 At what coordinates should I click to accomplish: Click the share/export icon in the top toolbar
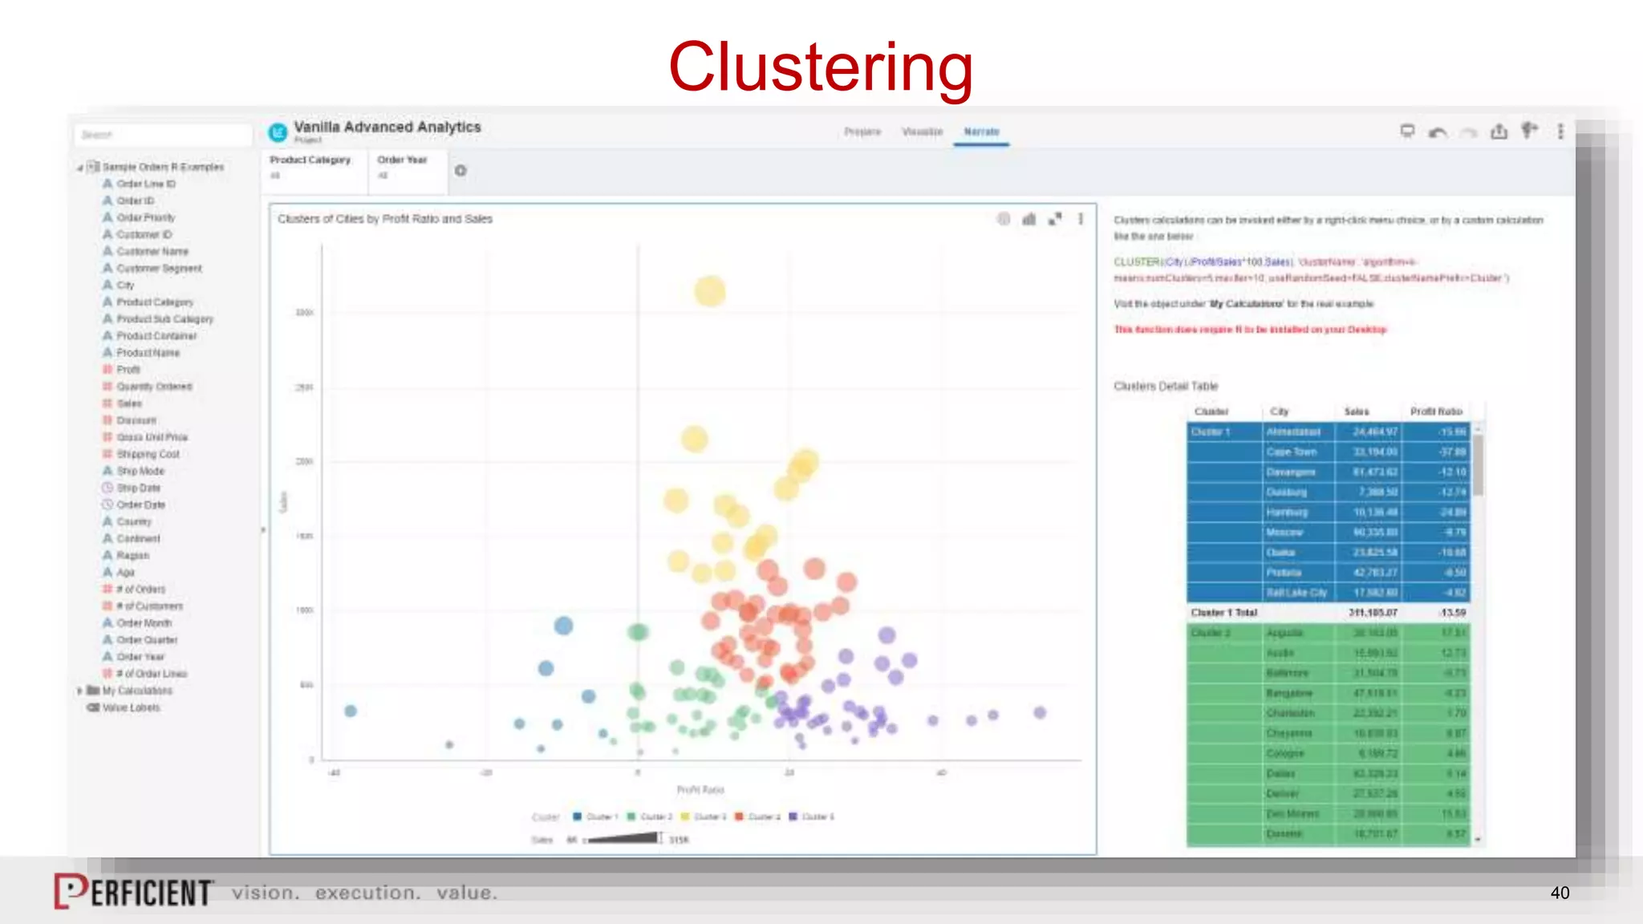pos(1499,132)
